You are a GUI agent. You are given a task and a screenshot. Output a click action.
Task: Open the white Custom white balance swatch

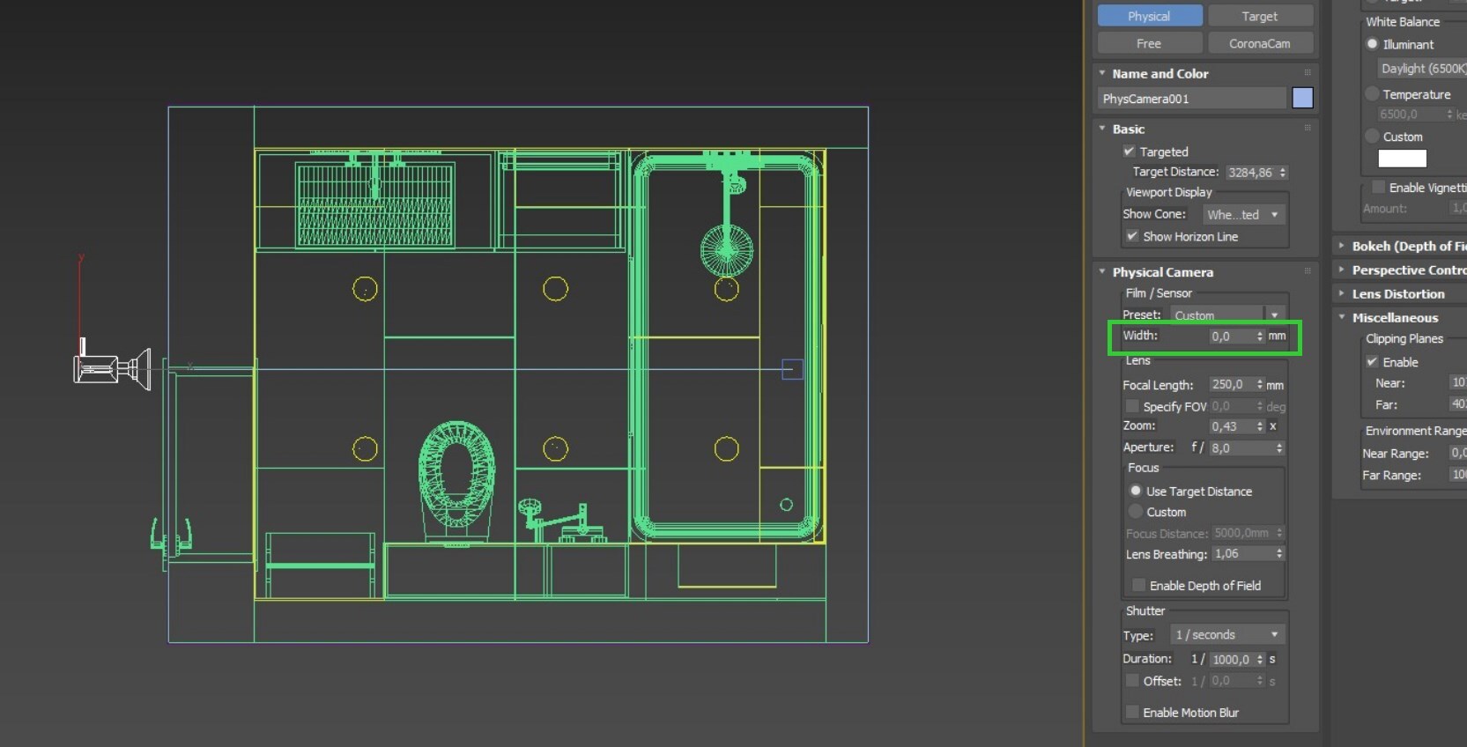[x=1402, y=159]
